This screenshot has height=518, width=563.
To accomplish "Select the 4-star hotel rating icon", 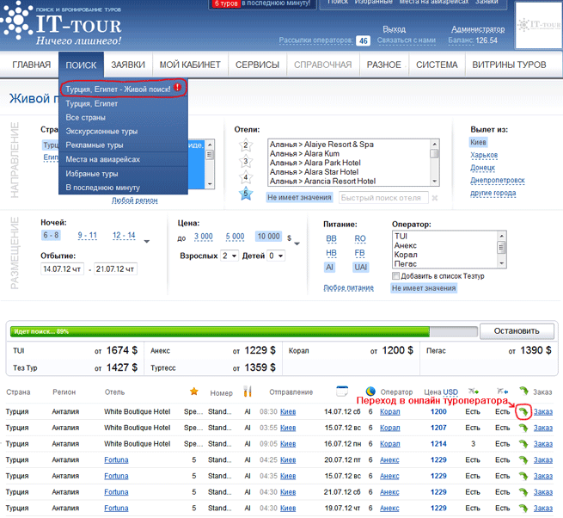I will (x=246, y=177).
